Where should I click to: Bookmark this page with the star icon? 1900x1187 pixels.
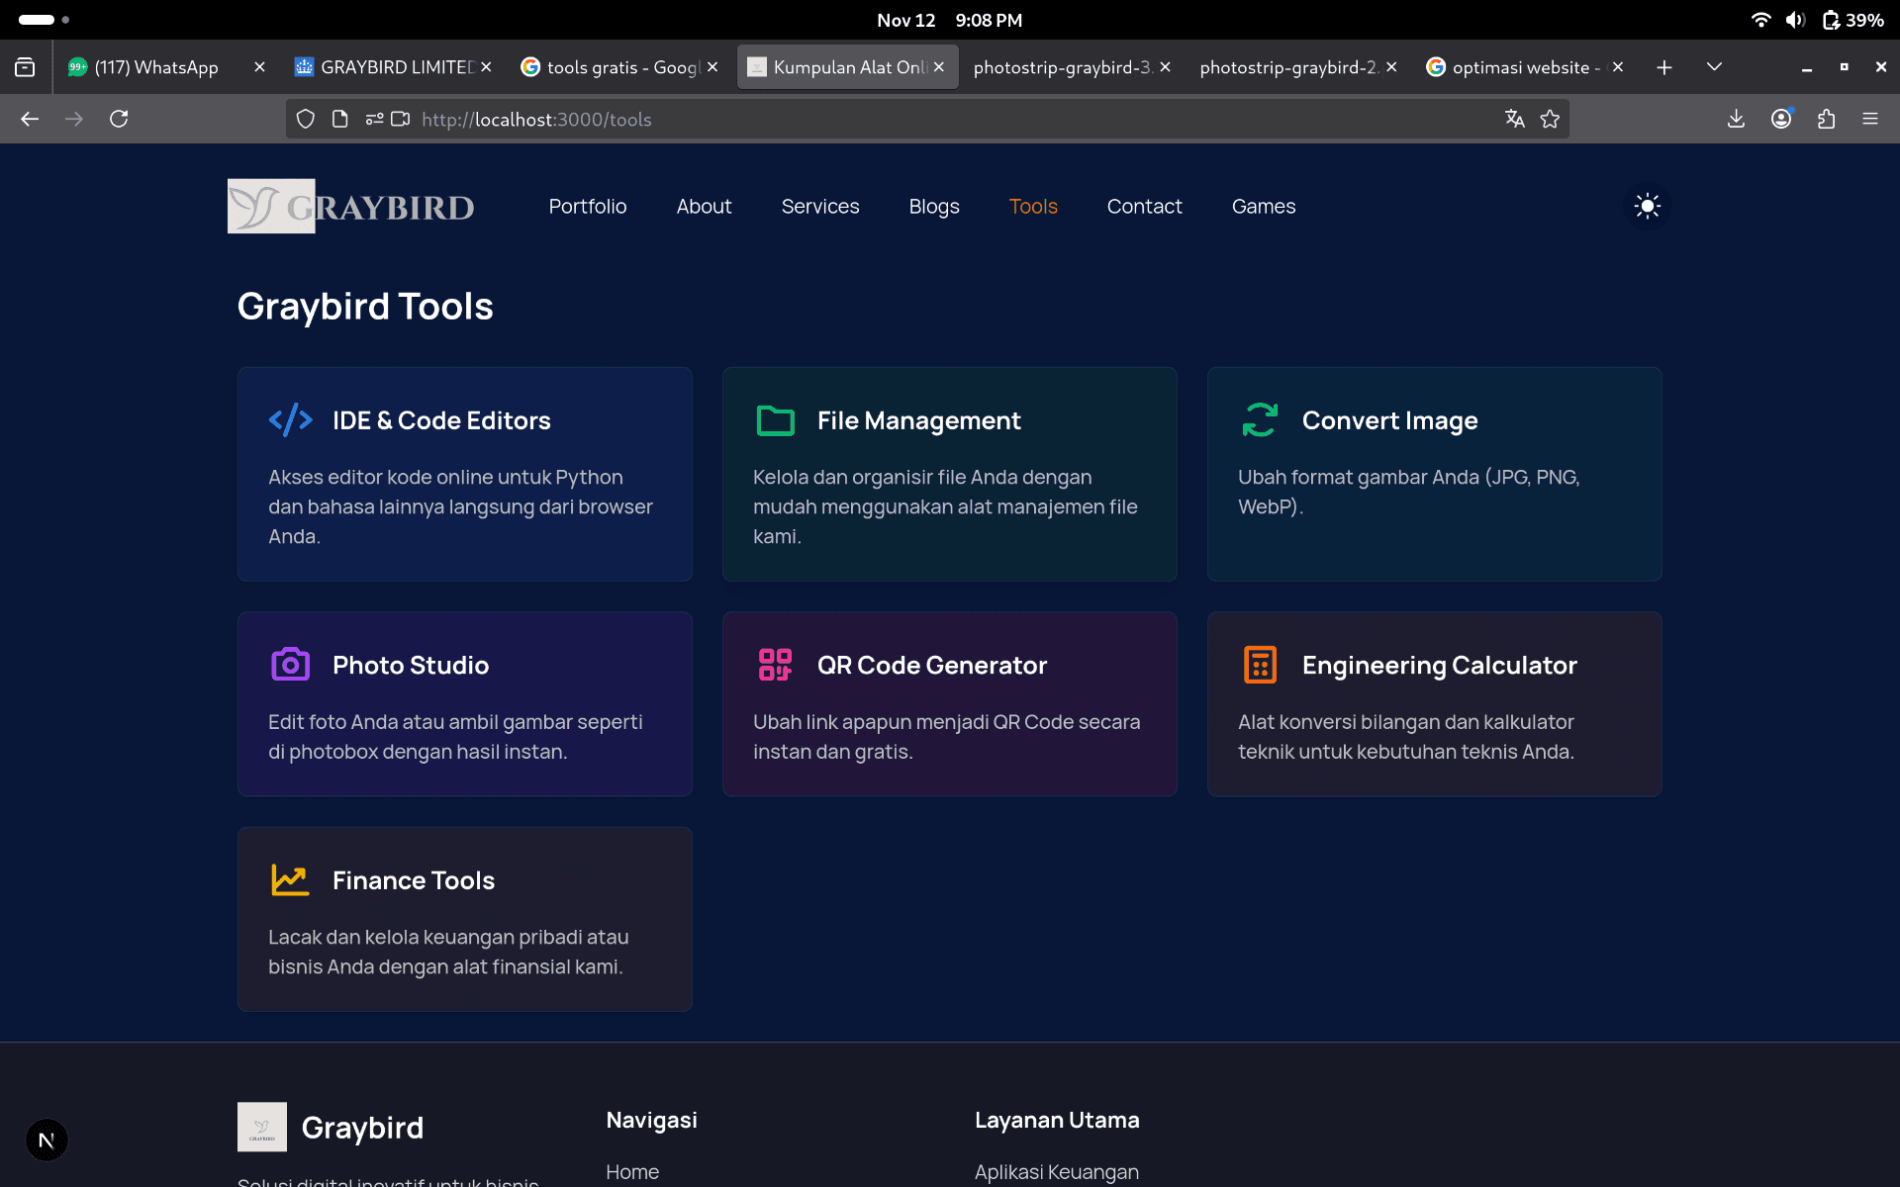click(x=1550, y=119)
